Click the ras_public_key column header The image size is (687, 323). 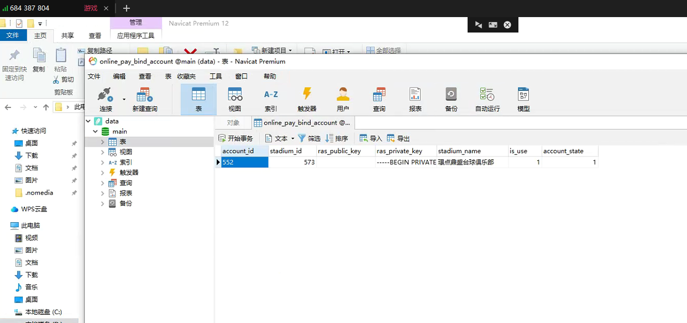[345, 151]
